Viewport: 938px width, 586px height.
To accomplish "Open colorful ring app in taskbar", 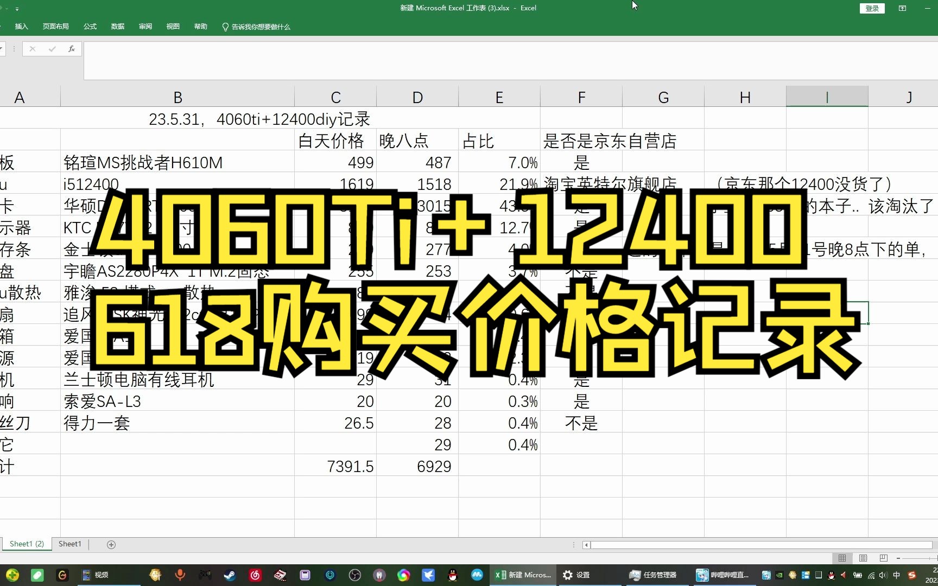I will coord(403,575).
